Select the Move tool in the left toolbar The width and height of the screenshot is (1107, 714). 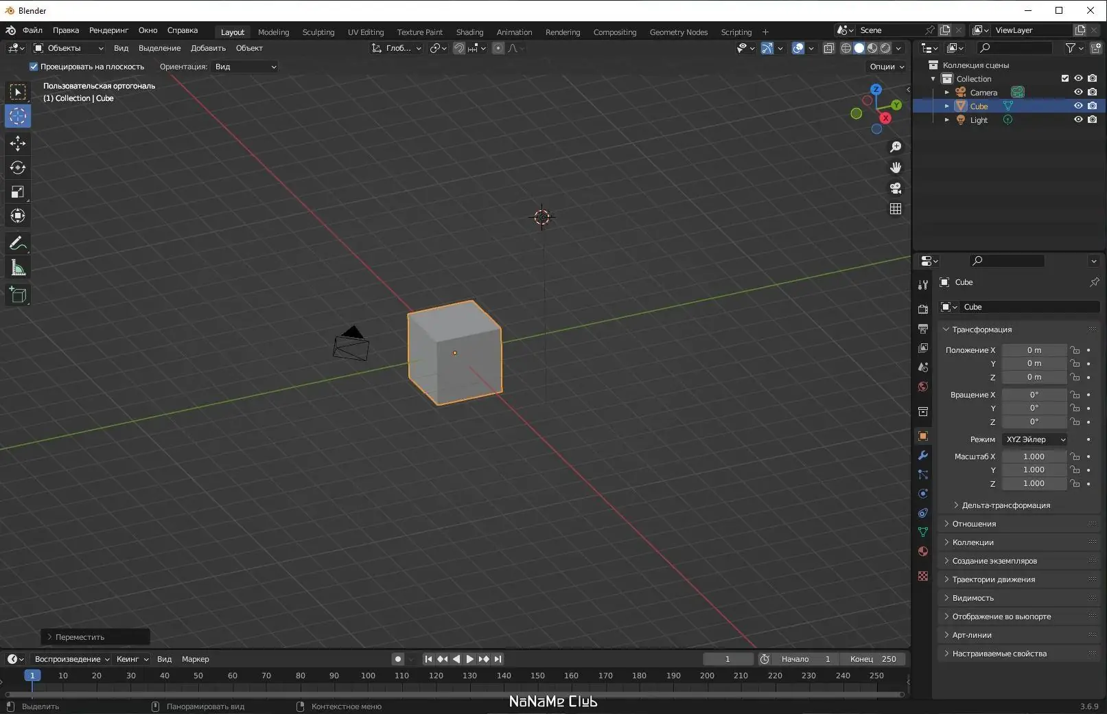point(18,143)
